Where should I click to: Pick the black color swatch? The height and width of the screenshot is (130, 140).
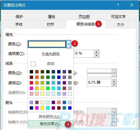[31, 72]
